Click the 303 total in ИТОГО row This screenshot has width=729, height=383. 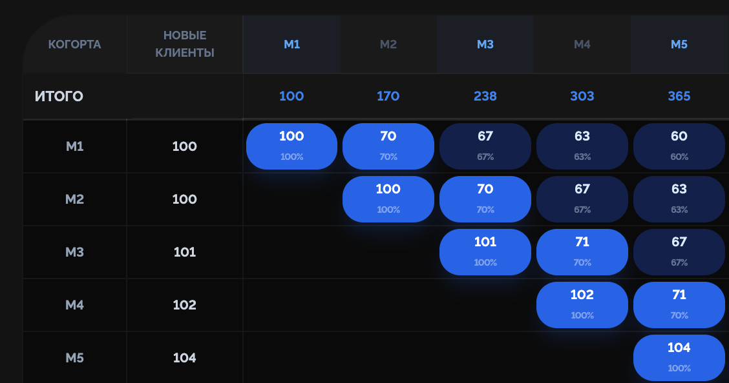tap(582, 97)
